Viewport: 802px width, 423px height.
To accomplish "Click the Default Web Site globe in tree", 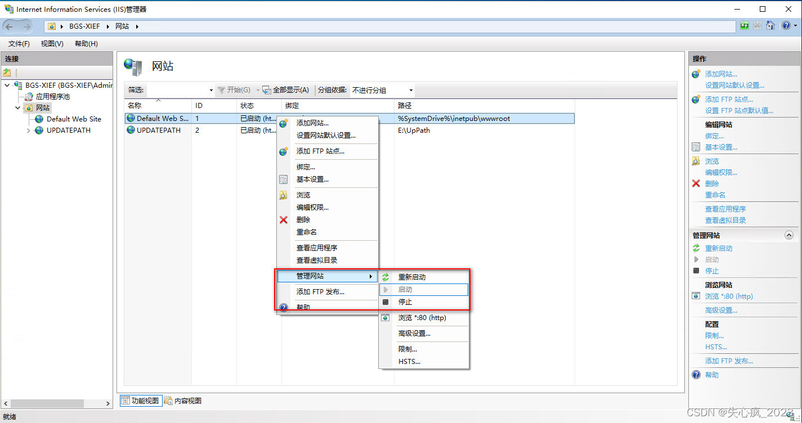I will 39,119.
